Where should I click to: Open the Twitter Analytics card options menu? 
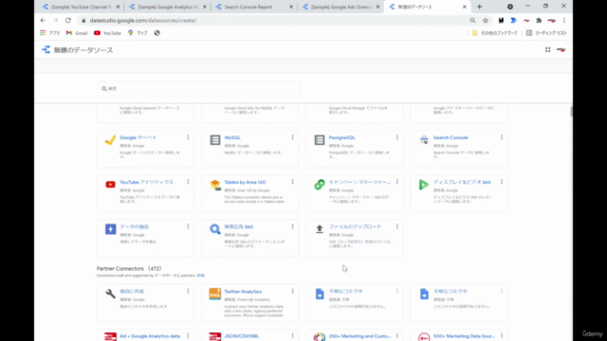point(293,291)
